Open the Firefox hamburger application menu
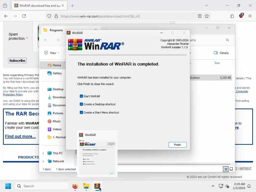The image size is (256, 192). click(x=250, y=16)
